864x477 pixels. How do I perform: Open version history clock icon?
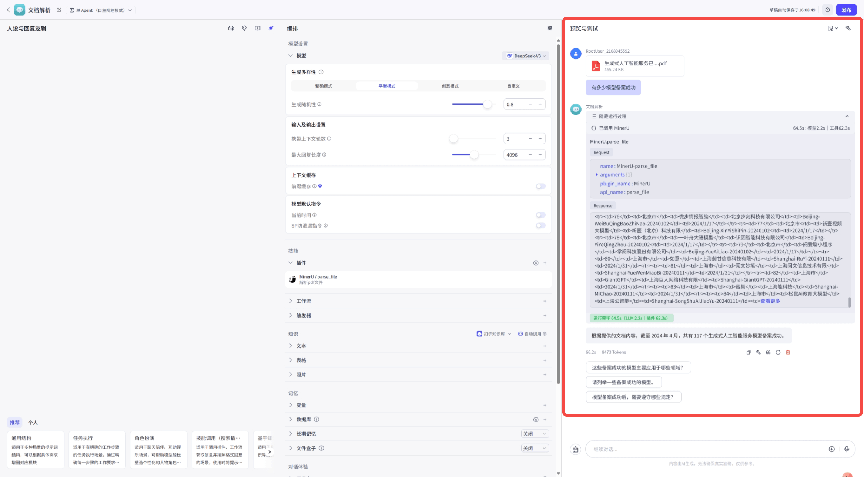(x=827, y=10)
